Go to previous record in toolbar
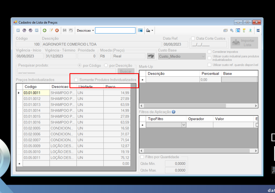The image size is (275, 193). point(24,30)
